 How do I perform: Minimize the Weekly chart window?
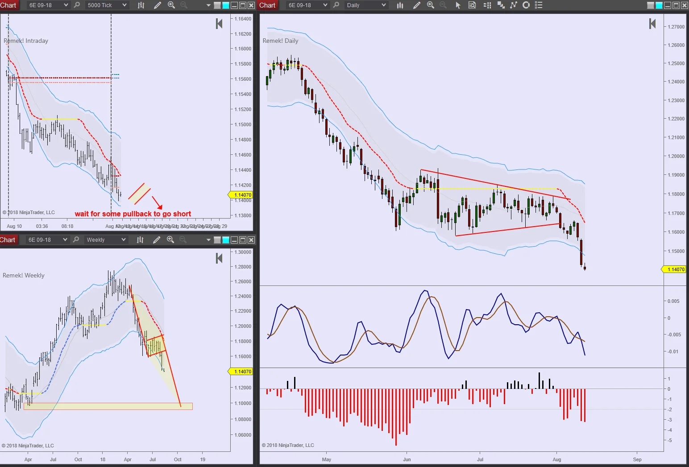pos(234,240)
